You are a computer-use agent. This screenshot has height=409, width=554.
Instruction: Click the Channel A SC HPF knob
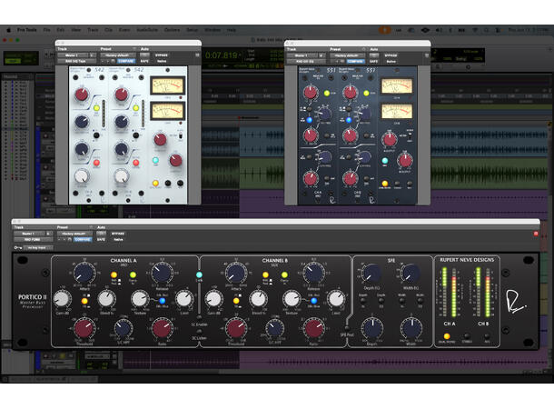[123, 328]
